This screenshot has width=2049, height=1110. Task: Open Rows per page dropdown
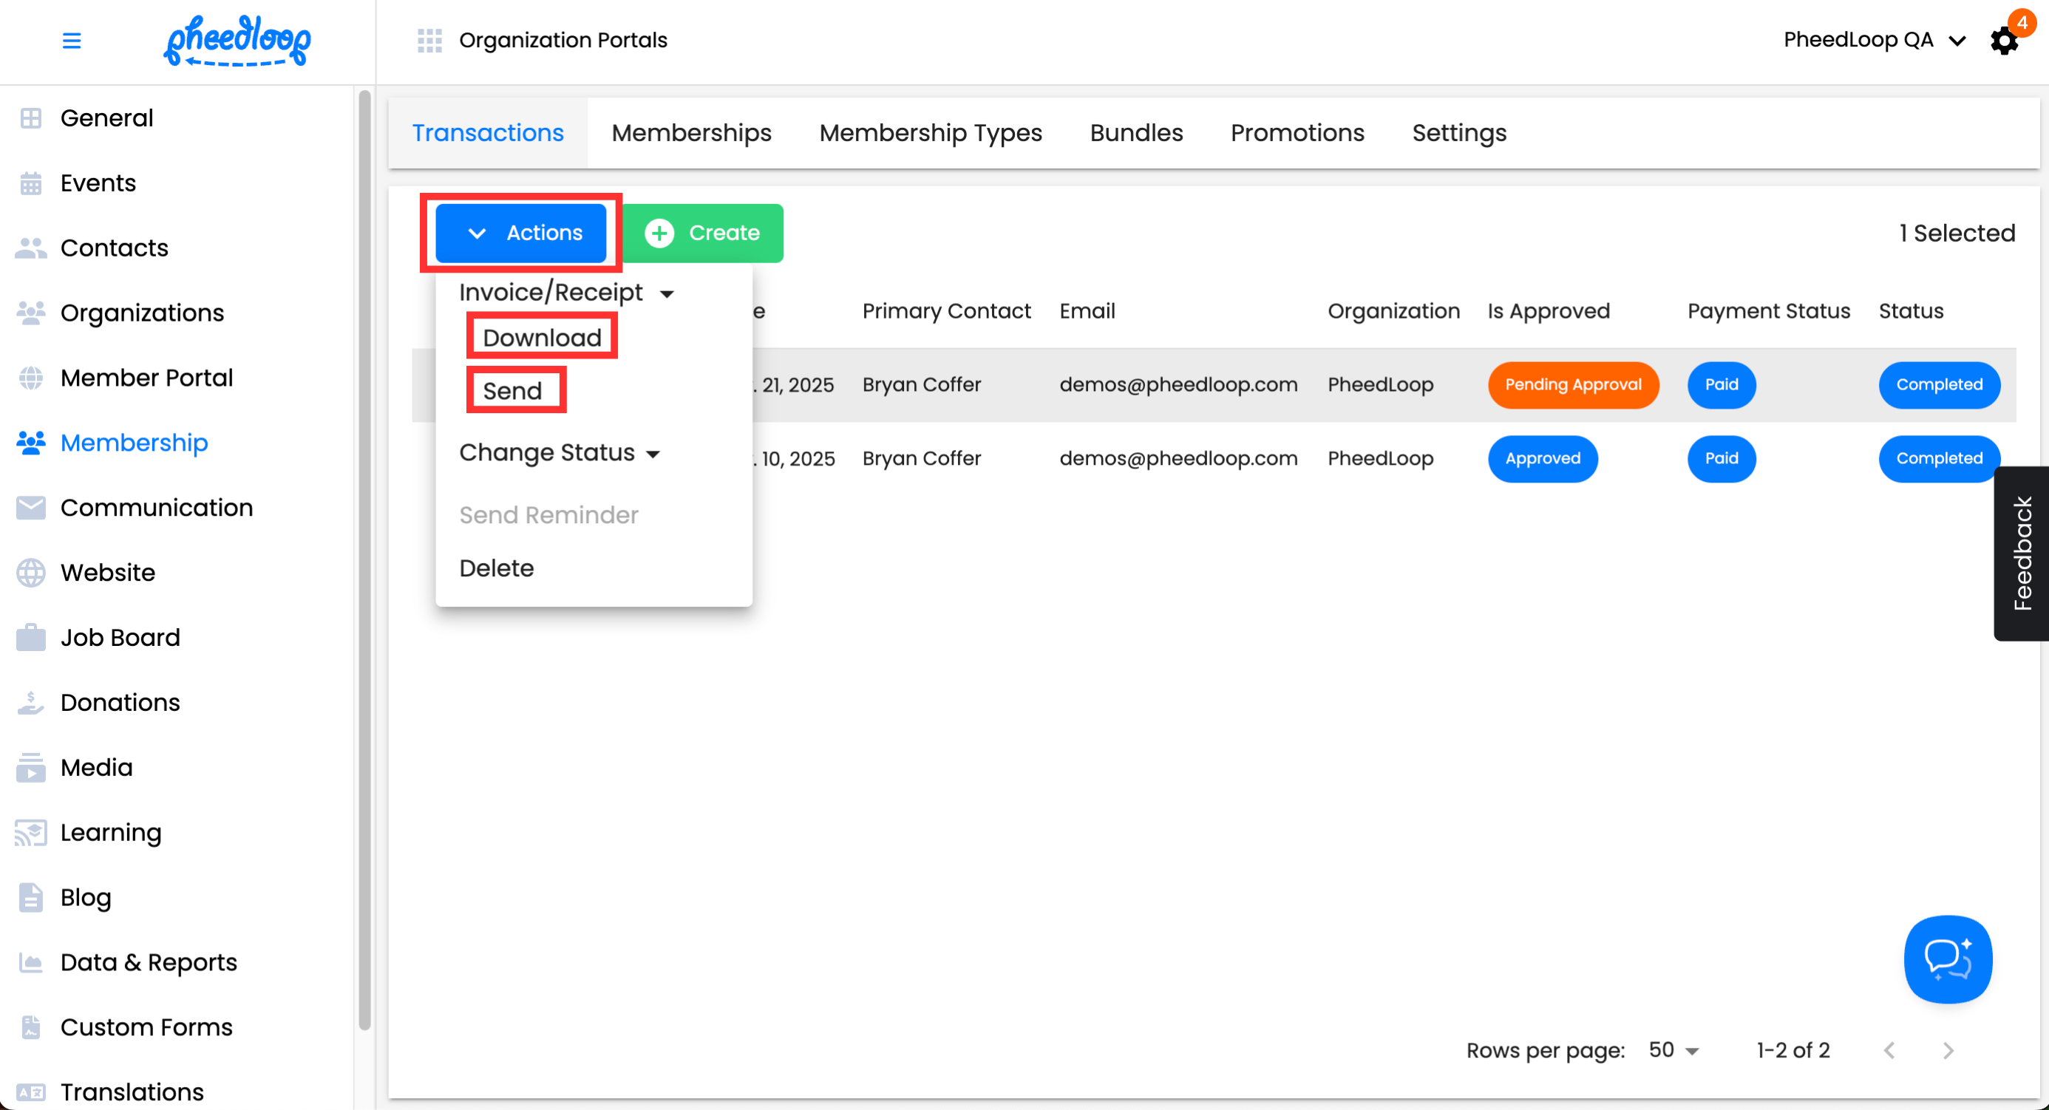(x=1673, y=1050)
